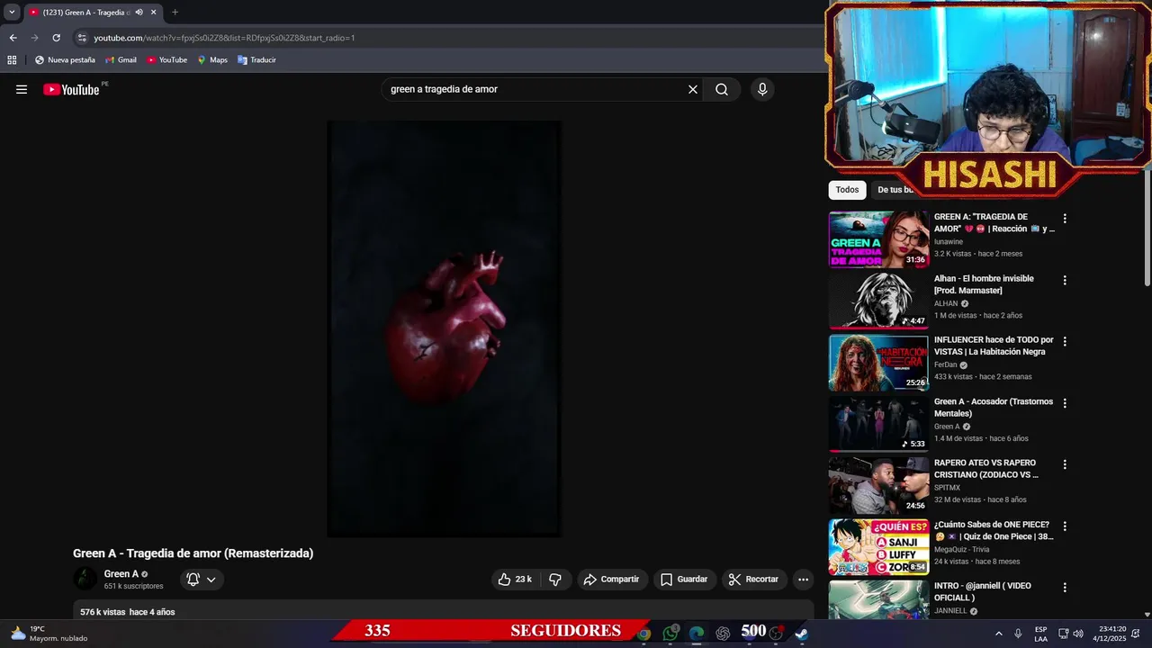Open Traducir bookmark
Screen dimensions: 1152x648
(256, 60)
